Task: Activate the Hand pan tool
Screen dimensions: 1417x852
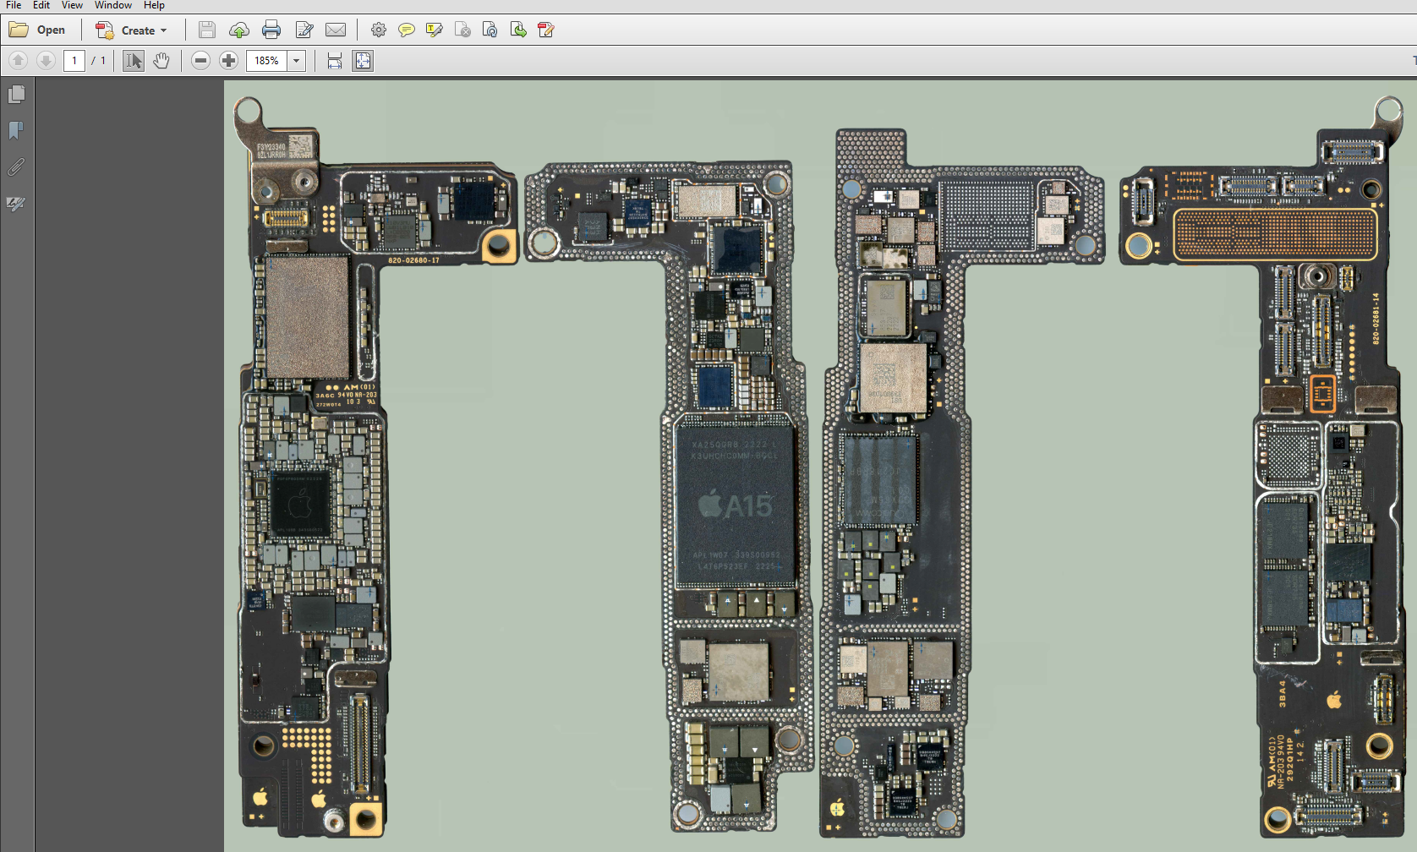Action: pyautogui.click(x=161, y=61)
